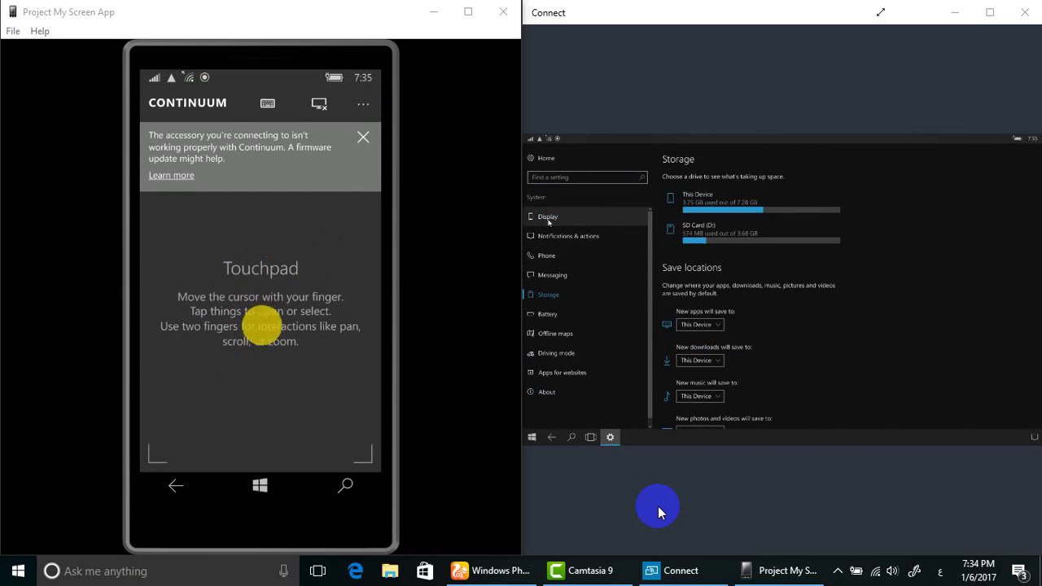Open File Explorer from taskbar
Screen dimensions: 1042x586
click(x=390, y=571)
